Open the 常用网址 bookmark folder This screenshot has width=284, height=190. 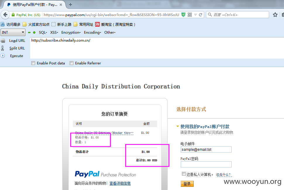(x=83, y=24)
